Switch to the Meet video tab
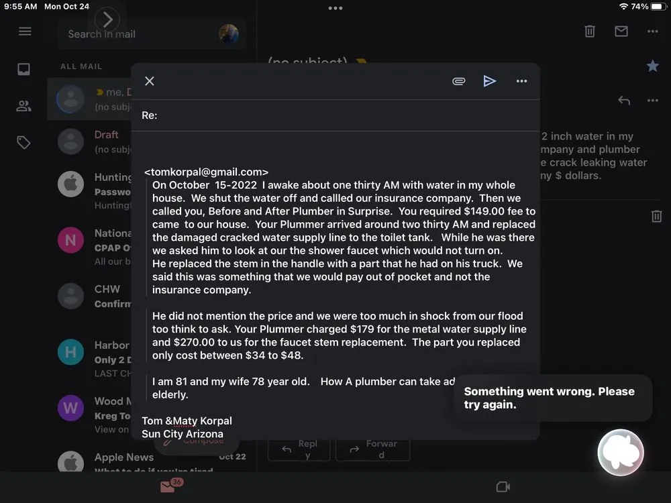The image size is (671, 503). [x=503, y=487]
